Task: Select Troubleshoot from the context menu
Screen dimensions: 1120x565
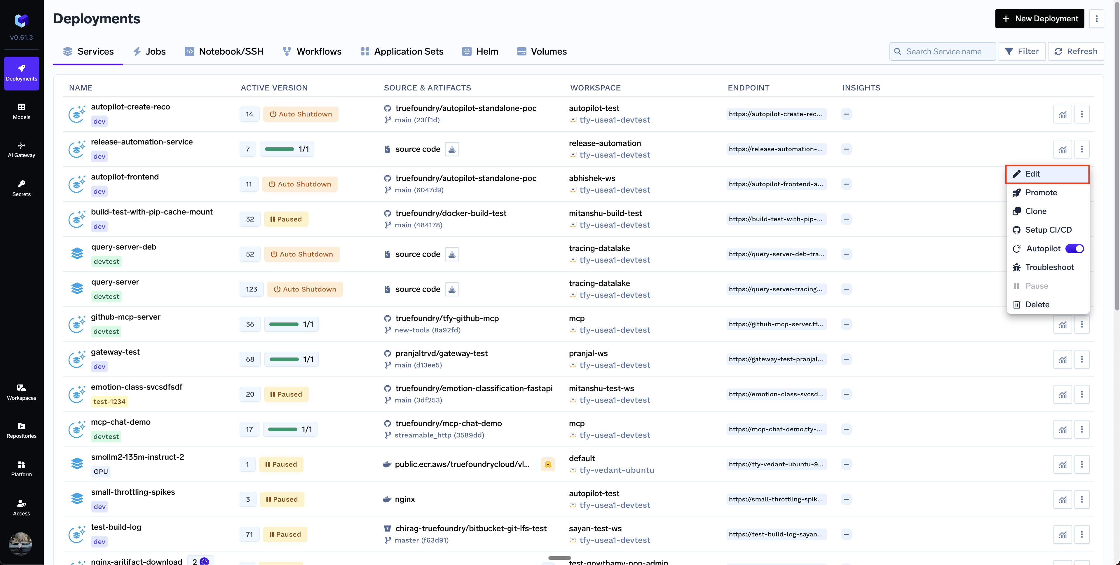Action: point(1049,267)
